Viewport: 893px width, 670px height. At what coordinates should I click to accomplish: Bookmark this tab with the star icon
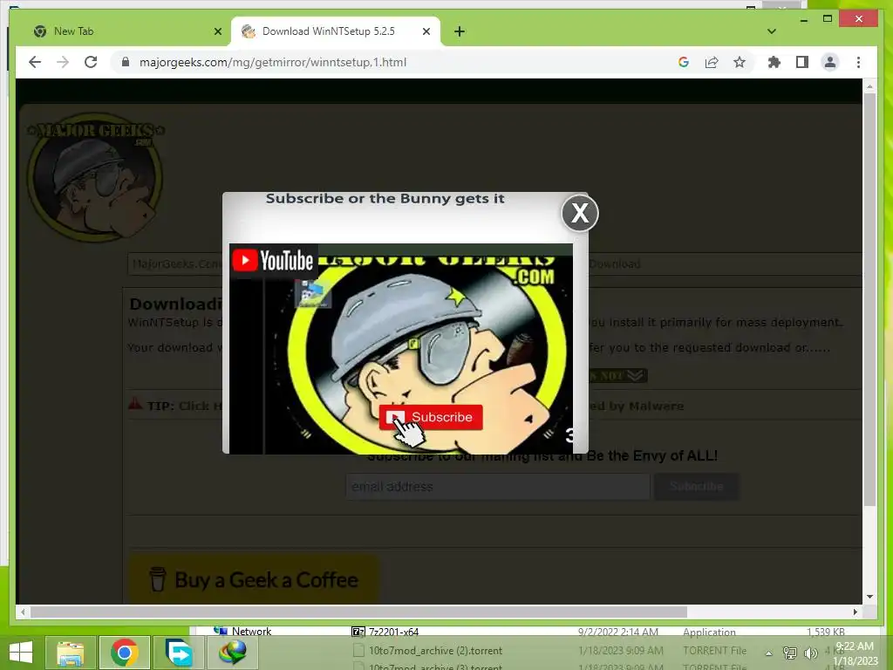coord(740,62)
